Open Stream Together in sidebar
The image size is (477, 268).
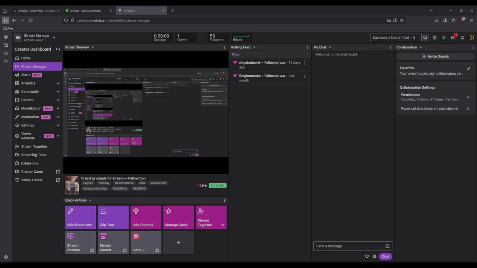click(37, 147)
